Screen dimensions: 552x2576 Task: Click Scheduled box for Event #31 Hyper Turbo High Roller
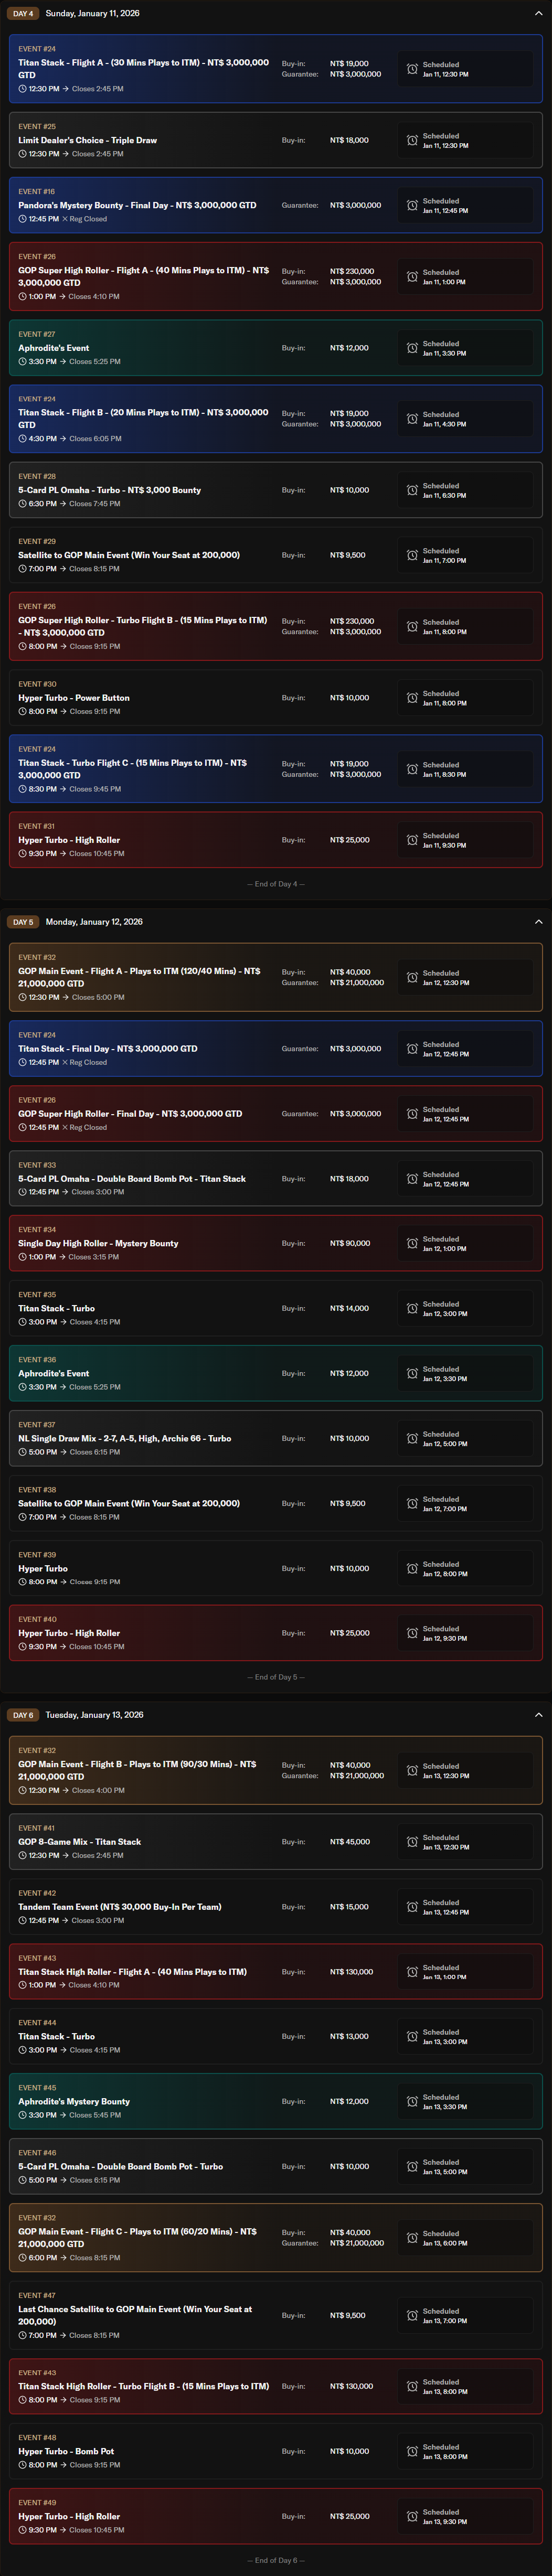point(464,840)
